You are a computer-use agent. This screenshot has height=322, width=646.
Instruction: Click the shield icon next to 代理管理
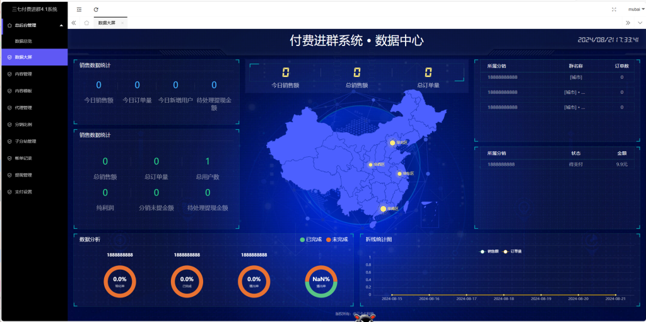click(9, 108)
